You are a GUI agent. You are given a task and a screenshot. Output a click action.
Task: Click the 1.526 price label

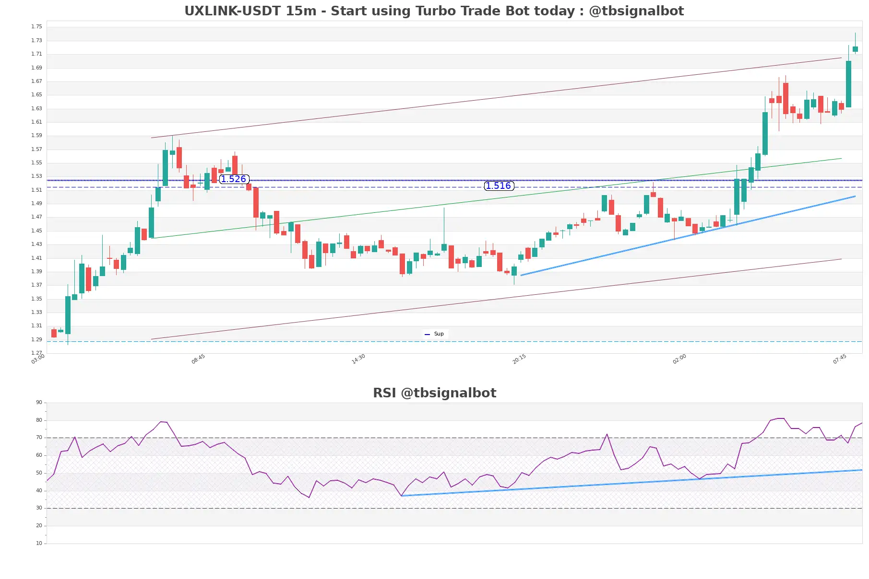pyautogui.click(x=234, y=179)
